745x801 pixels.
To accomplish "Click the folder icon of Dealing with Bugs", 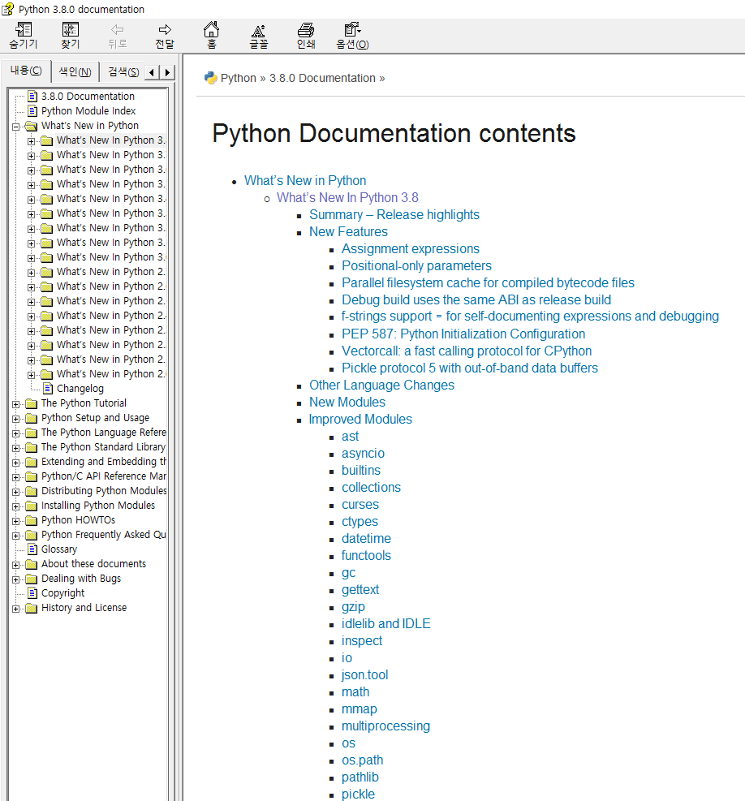I will coord(32,579).
